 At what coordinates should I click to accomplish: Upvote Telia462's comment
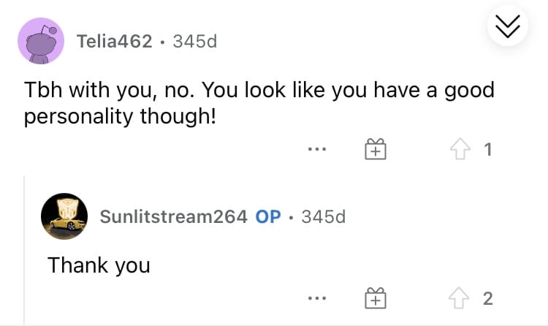460,149
